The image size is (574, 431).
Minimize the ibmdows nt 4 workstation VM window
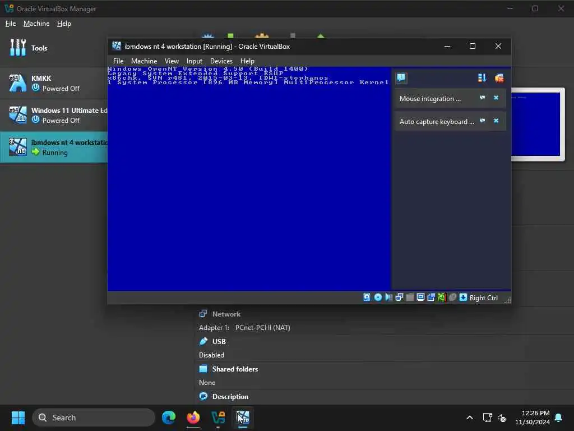[447, 46]
